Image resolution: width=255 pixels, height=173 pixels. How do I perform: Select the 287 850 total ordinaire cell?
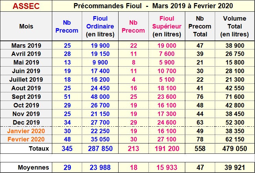click(x=100, y=149)
